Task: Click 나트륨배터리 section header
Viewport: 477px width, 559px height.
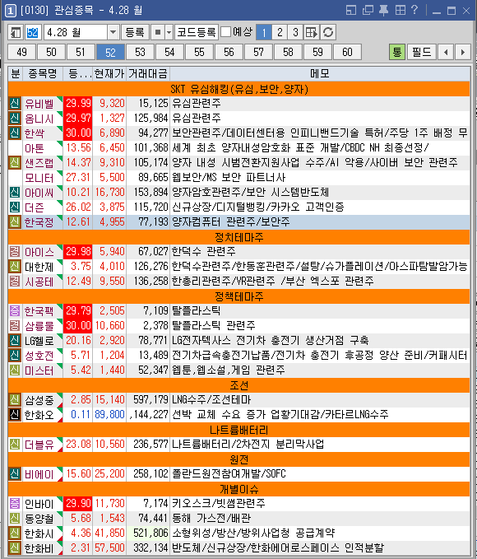Action: [x=238, y=430]
